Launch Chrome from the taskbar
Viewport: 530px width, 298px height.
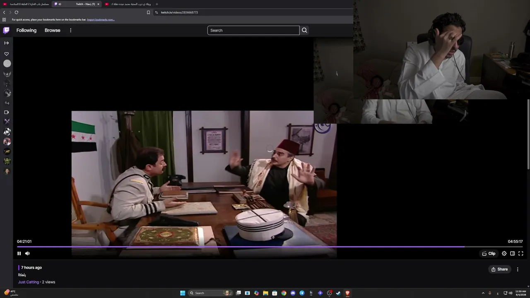284,293
